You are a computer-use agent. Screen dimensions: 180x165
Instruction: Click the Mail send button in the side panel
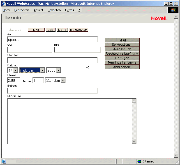tap(122, 40)
